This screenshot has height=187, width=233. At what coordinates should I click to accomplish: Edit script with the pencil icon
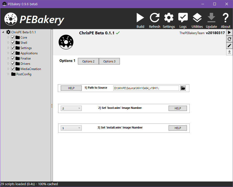click(x=229, y=45)
